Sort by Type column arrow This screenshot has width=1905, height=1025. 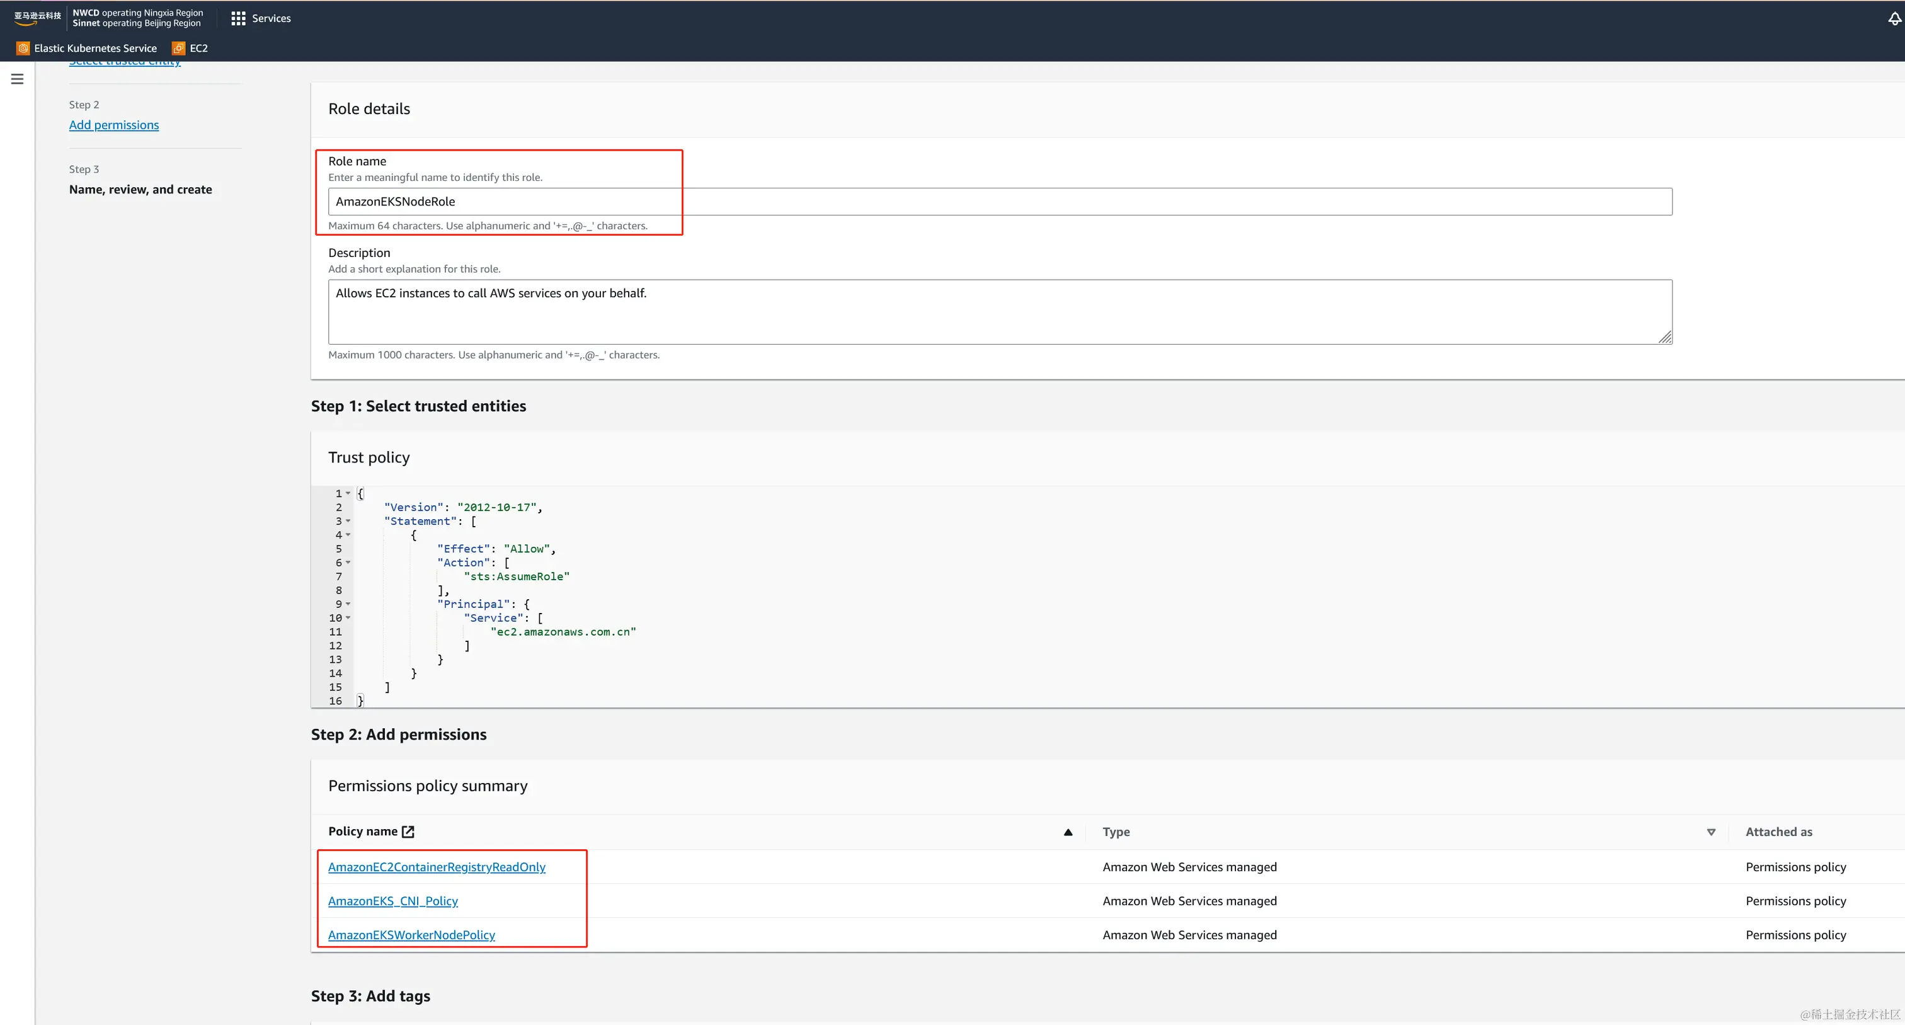pos(1710,833)
